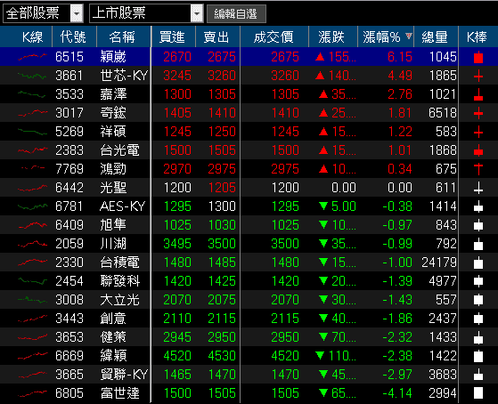
Task: Select stock code 5269
Action: coord(69,132)
